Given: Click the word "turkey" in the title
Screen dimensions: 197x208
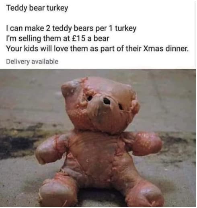Looking at the screenshot, I should 57,8.
